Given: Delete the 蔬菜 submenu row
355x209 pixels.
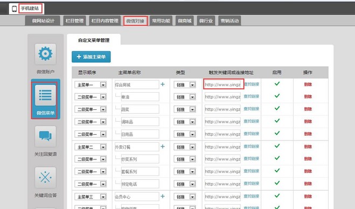Looking at the screenshot, I should 308,109.
